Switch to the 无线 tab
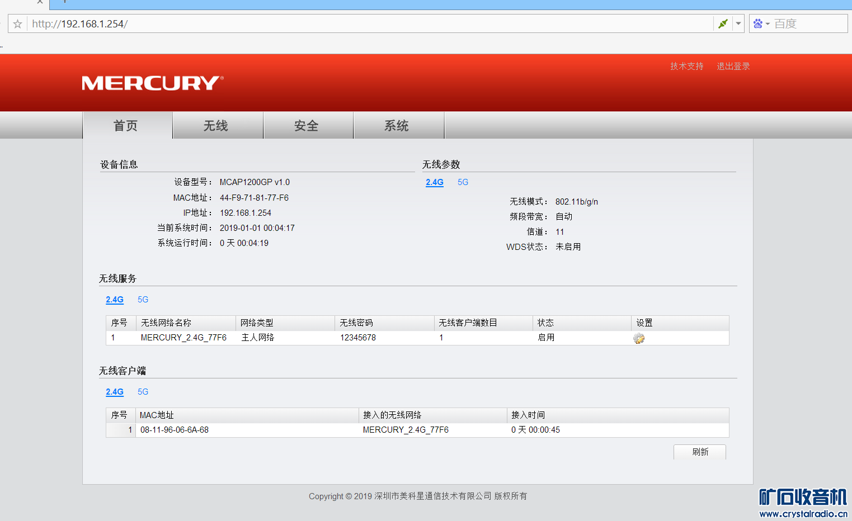 point(218,125)
